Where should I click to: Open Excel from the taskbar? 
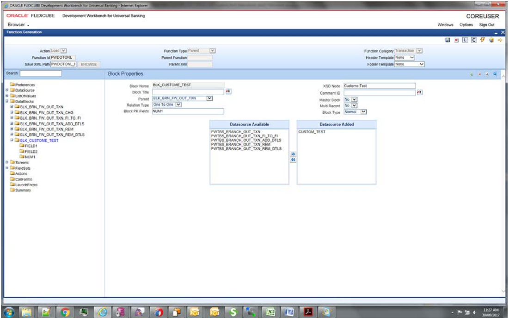point(270,312)
